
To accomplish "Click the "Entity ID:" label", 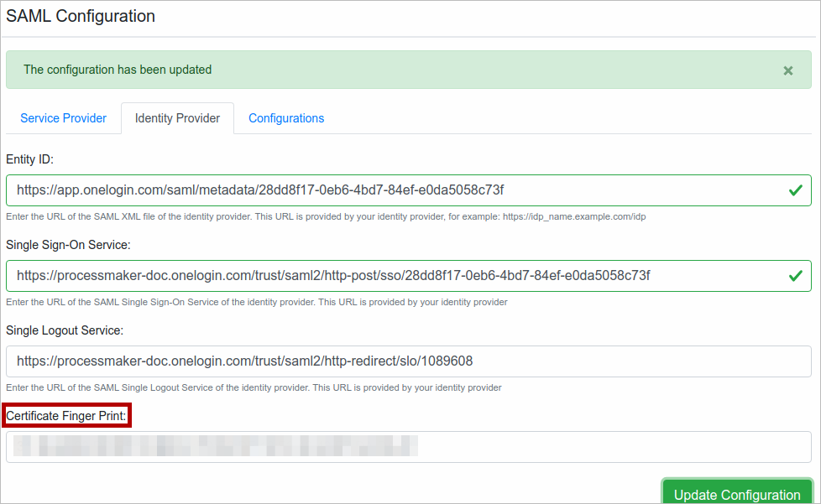I will 30,159.
